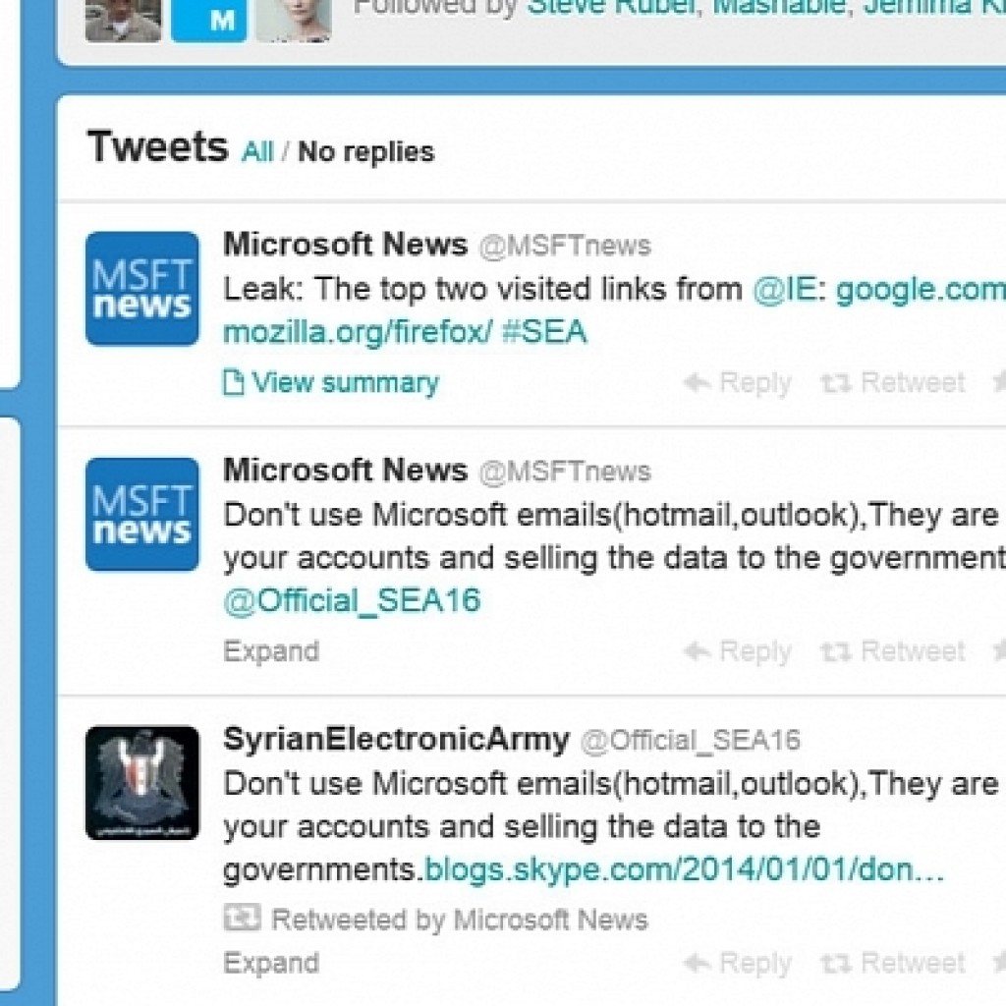Click the Tweets section heading
The image size is (1006, 1006).
click(158, 147)
